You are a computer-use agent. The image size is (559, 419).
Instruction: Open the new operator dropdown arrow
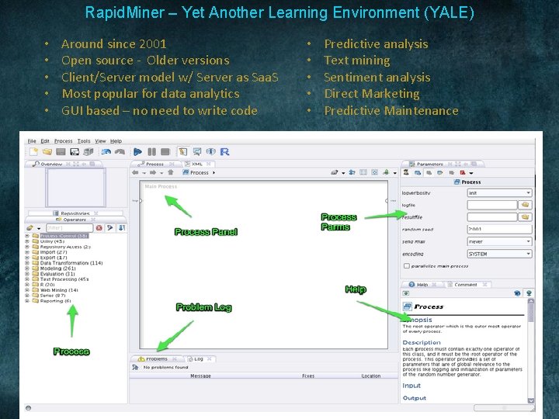coord(39,228)
